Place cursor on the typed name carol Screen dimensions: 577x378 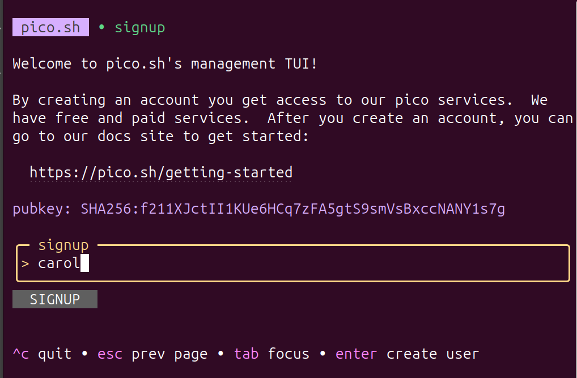58,263
